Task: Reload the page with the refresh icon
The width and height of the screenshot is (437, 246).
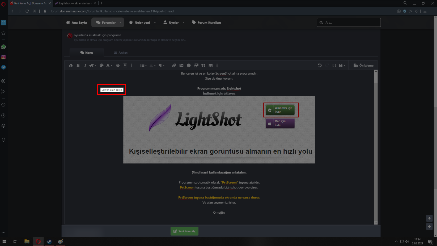Action: (x=27, y=11)
